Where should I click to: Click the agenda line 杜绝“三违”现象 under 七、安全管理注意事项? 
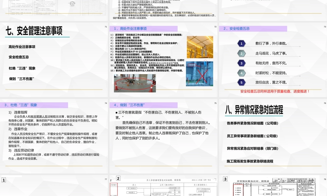point(22,68)
